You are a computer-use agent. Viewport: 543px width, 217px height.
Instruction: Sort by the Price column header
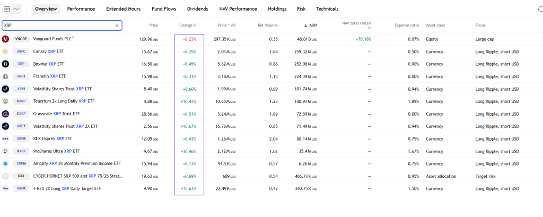tap(153, 25)
